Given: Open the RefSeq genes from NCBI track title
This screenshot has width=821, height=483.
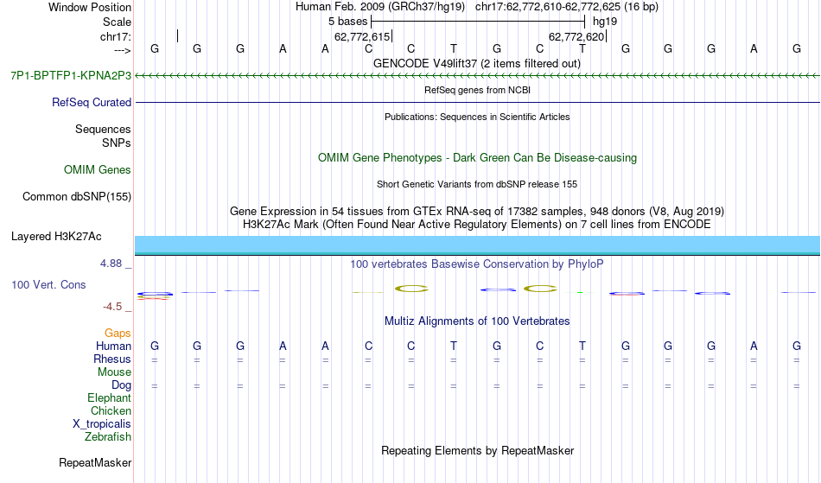Looking at the screenshot, I should click(x=477, y=90).
